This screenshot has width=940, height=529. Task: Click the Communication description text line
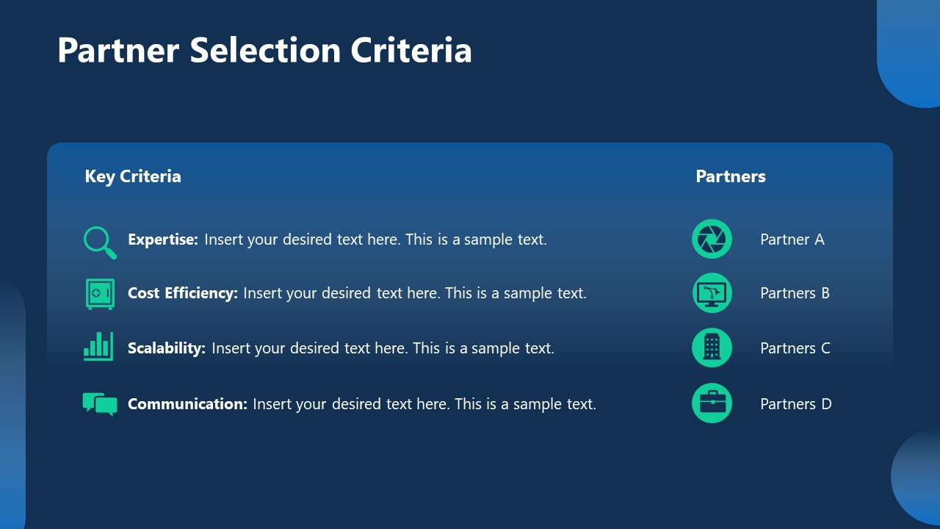pos(361,404)
